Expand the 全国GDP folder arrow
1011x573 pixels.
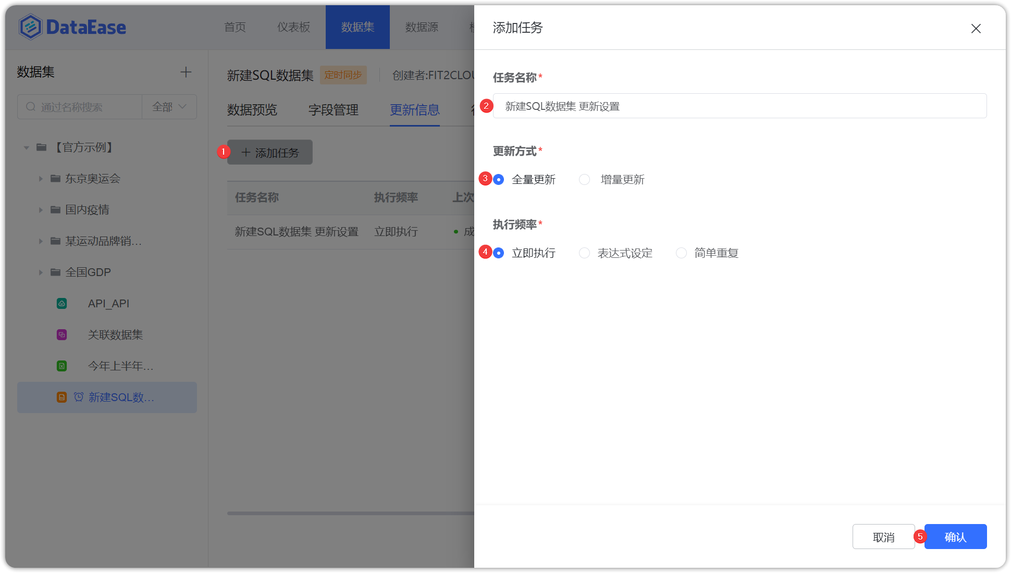point(41,272)
